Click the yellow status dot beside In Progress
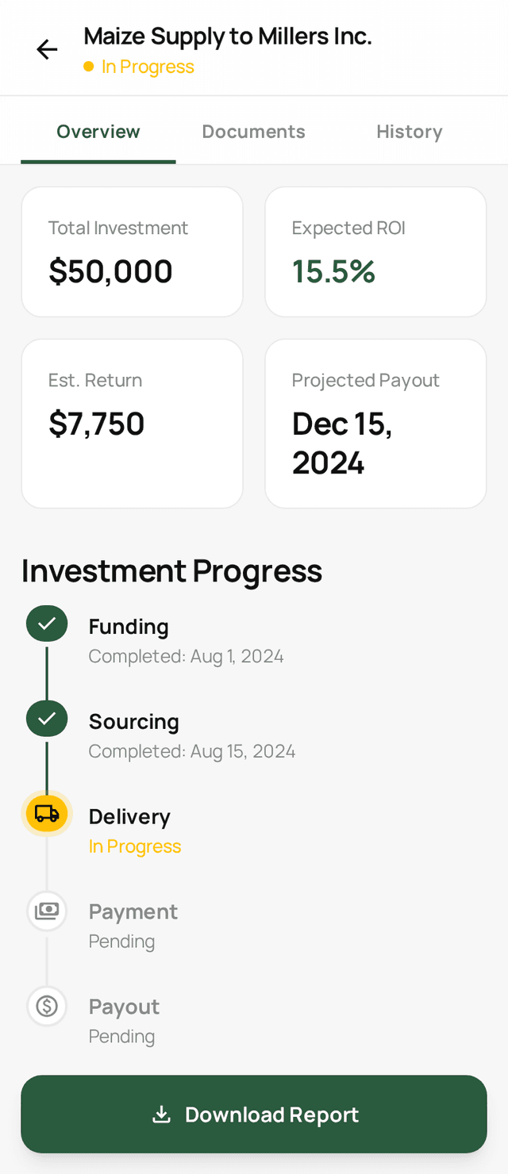Screen dimensions: 508x1174 tap(89, 67)
